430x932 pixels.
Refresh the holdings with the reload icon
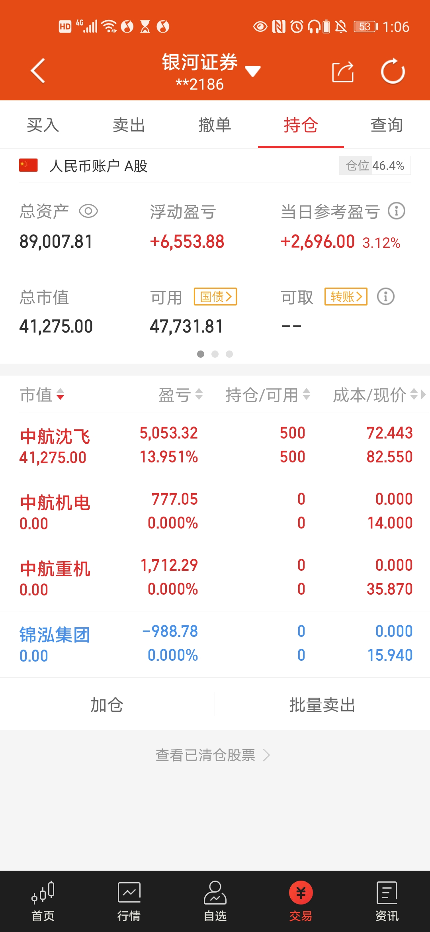click(393, 72)
